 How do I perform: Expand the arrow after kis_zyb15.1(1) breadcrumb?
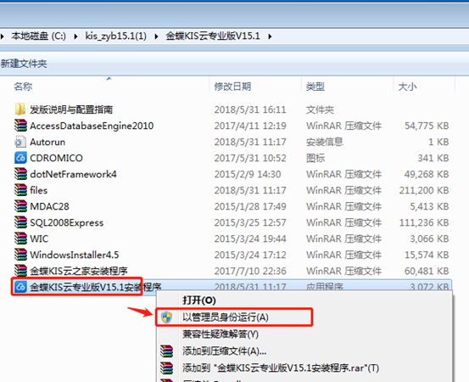(x=156, y=37)
